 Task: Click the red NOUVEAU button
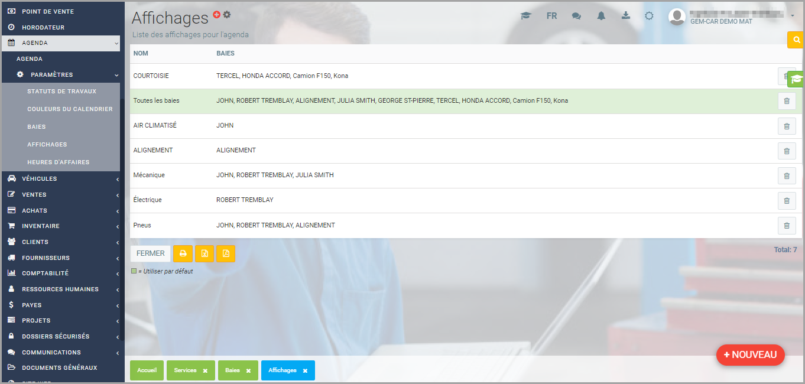coord(750,354)
